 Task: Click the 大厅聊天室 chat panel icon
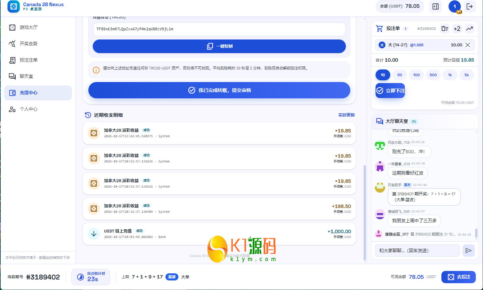point(380,121)
